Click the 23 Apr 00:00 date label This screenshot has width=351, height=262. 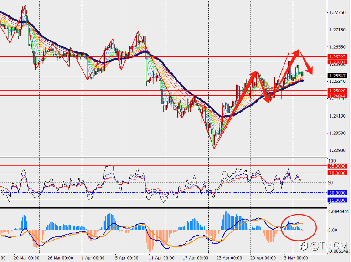pyautogui.click(x=229, y=258)
